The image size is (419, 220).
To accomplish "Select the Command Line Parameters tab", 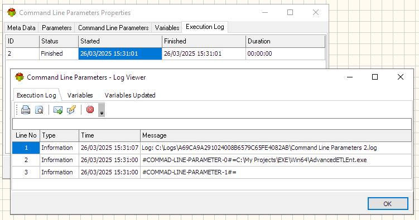I will pos(113,28).
